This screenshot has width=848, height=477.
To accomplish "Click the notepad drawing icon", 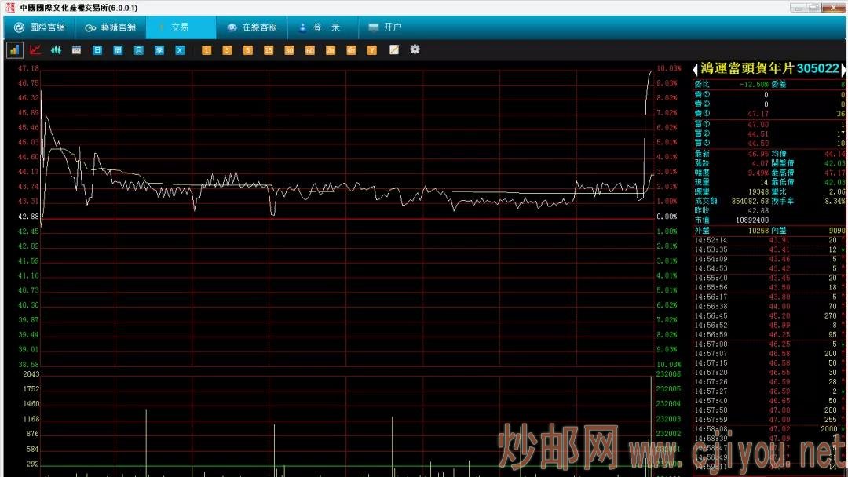I will tap(393, 49).
